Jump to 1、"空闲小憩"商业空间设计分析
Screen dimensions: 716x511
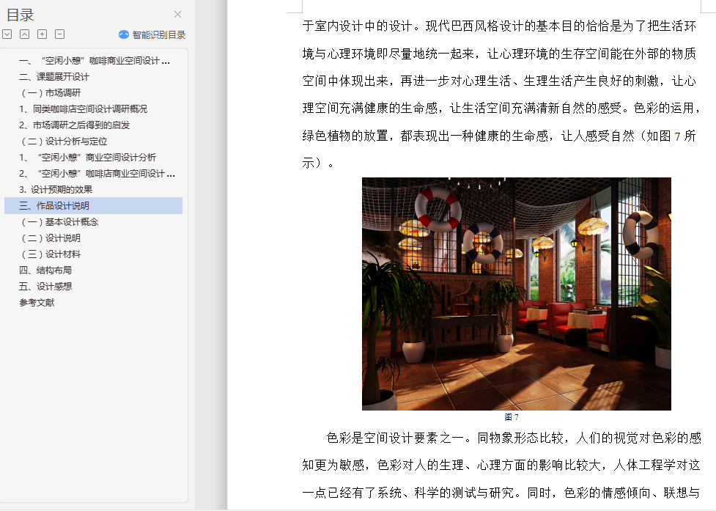click(x=87, y=158)
